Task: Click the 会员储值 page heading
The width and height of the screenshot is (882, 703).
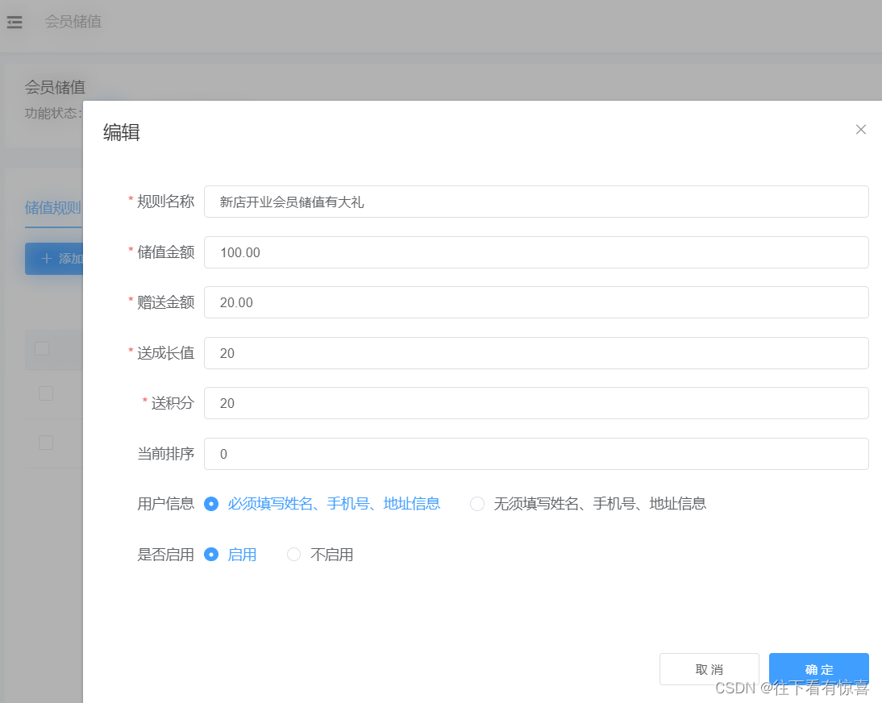Action: (x=55, y=87)
